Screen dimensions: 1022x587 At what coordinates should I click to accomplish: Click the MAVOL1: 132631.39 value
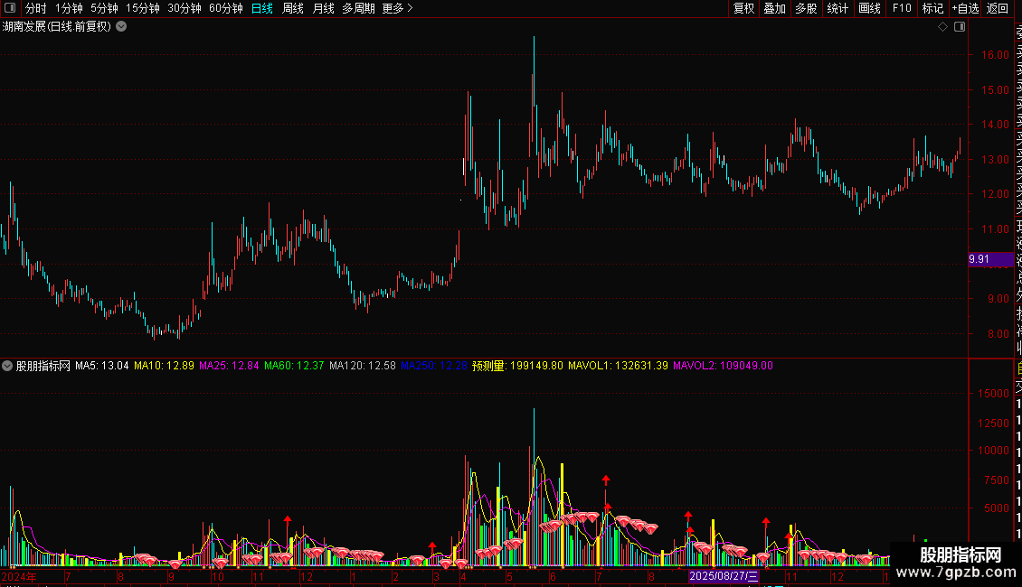pos(618,366)
